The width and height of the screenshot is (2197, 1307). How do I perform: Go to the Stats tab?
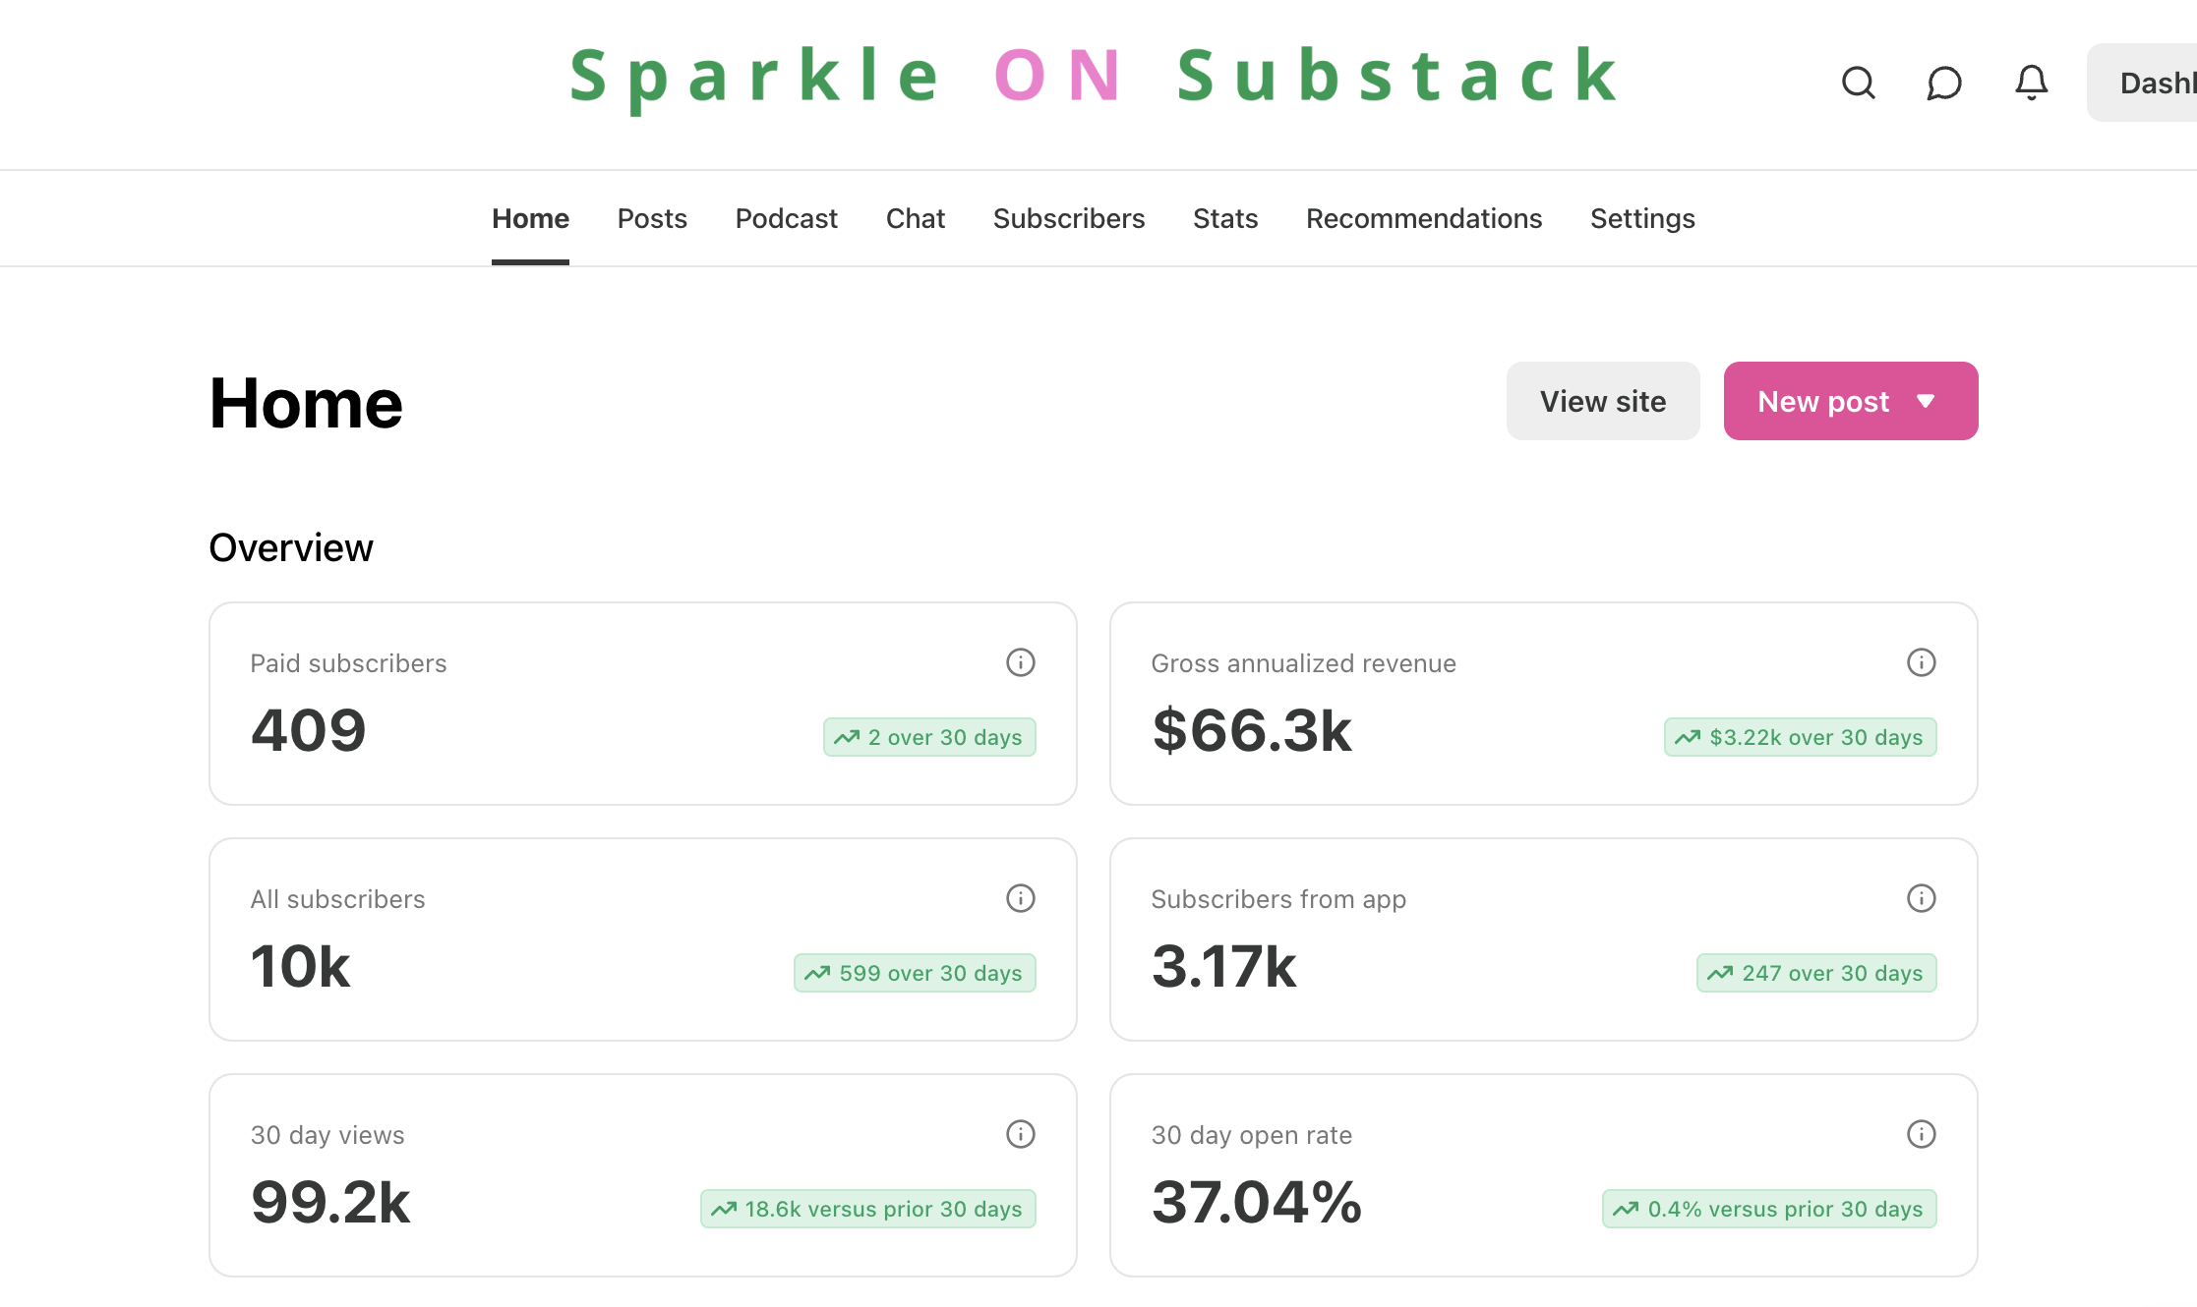coord(1225,218)
